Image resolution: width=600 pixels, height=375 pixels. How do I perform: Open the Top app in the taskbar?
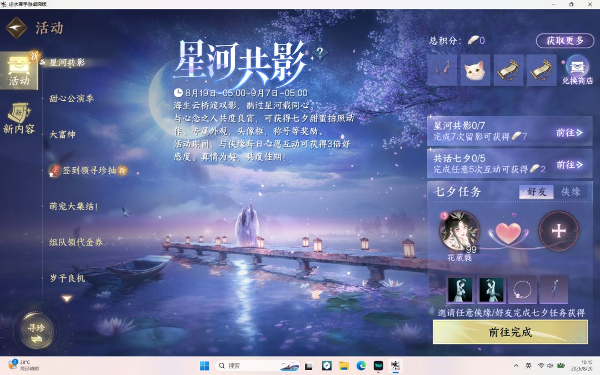tap(378, 366)
